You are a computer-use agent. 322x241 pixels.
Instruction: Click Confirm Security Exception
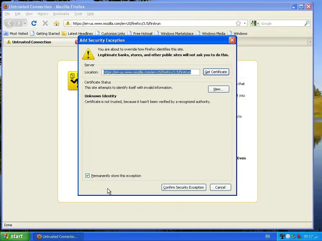pyautogui.click(x=184, y=187)
